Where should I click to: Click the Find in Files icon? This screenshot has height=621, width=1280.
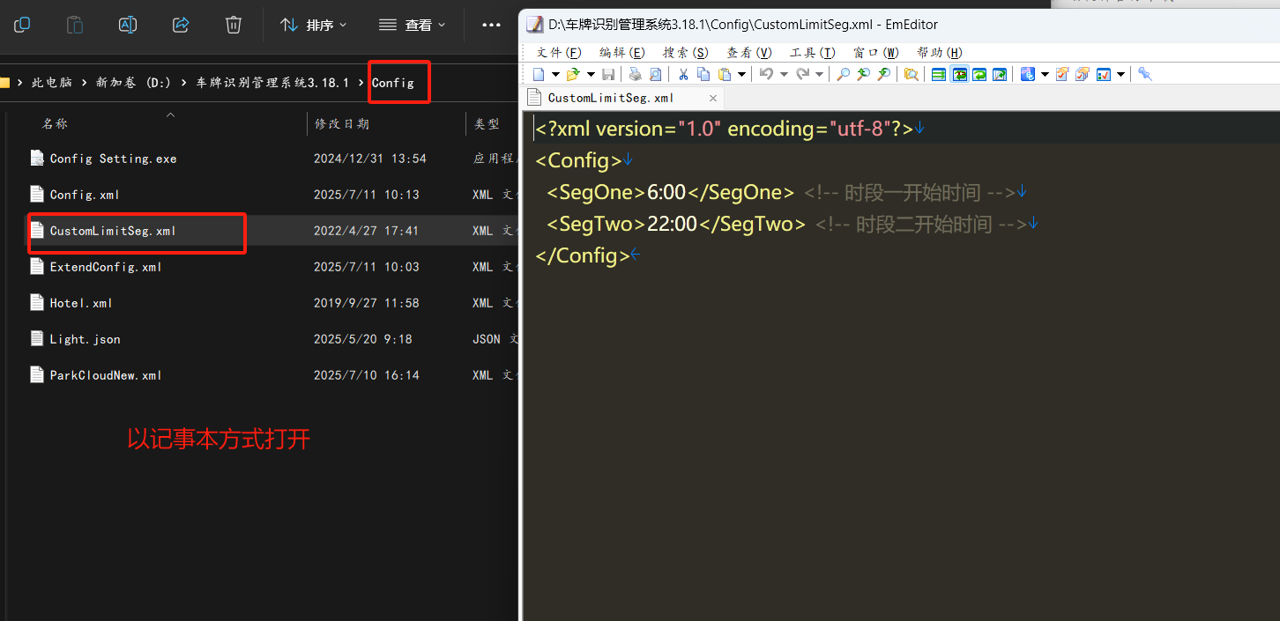pos(911,74)
